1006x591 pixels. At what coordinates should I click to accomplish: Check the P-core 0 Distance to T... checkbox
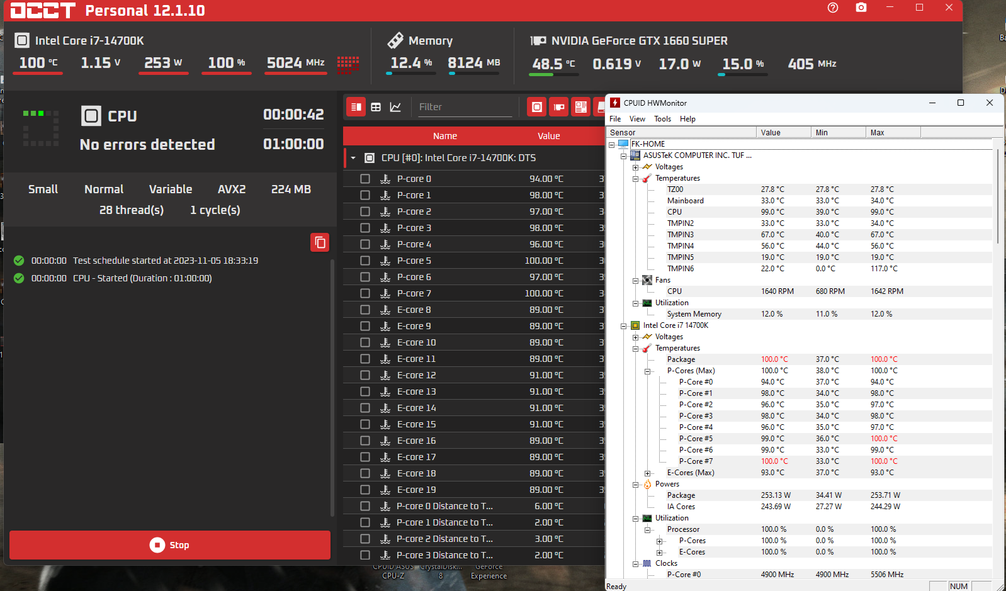click(365, 506)
